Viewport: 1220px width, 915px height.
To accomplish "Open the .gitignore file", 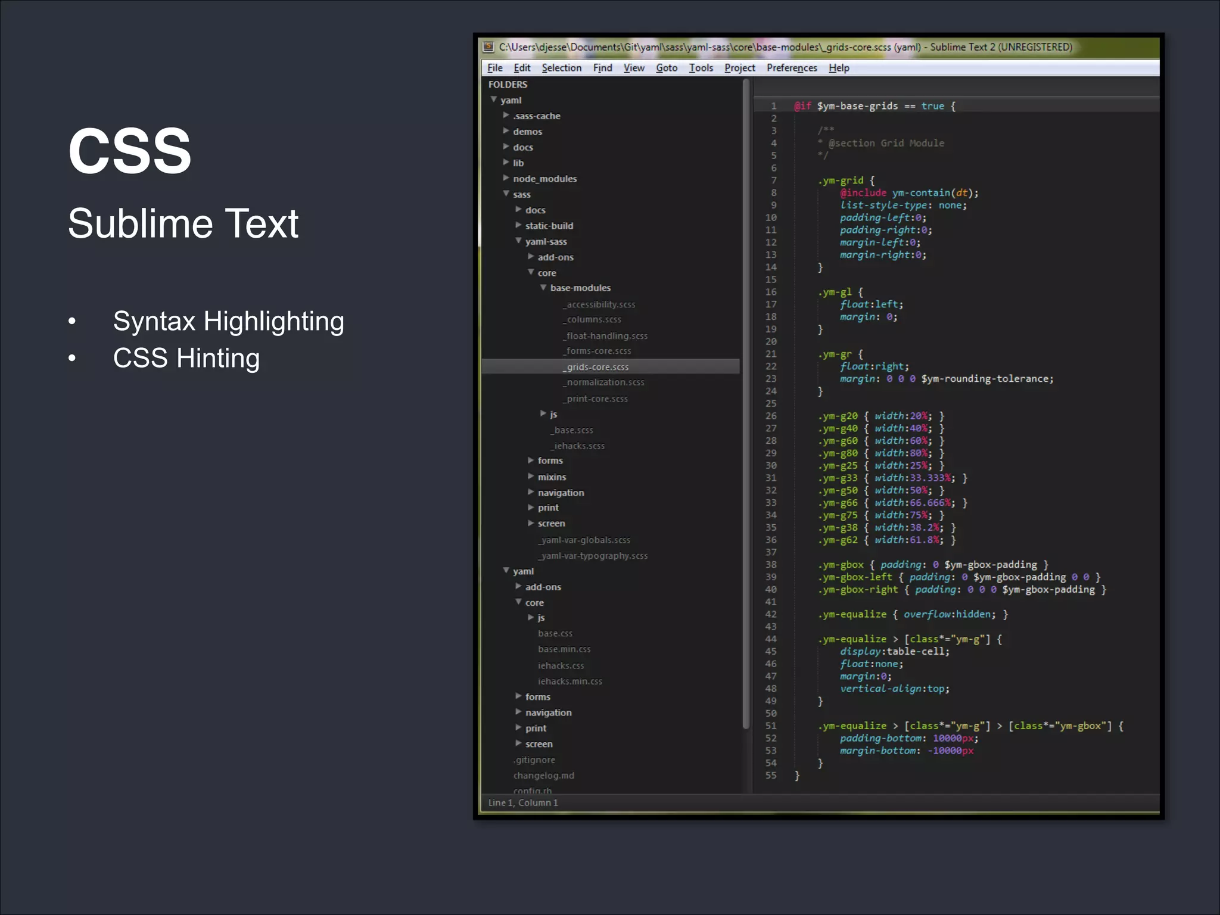I will (x=534, y=760).
